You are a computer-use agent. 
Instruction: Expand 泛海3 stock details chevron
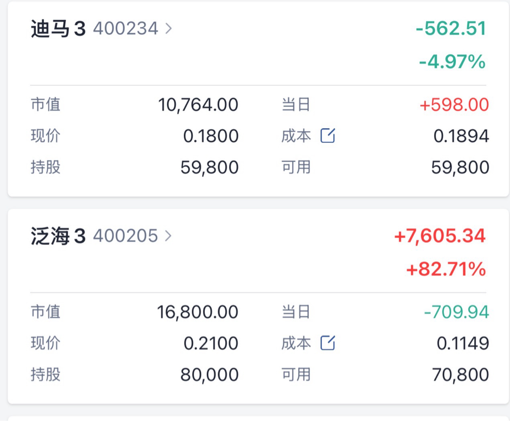[168, 235]
